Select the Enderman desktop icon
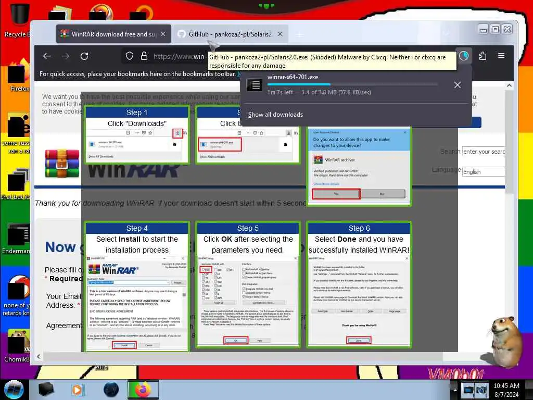 [17, 239]
